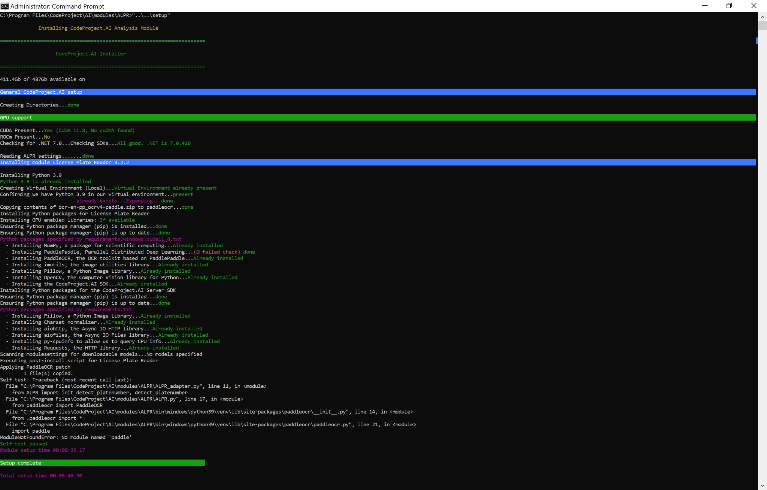767x490 pixels.
Task: Click the requirements.windows.cuda11_8.txt magenta line
Action: coord(91,239)
